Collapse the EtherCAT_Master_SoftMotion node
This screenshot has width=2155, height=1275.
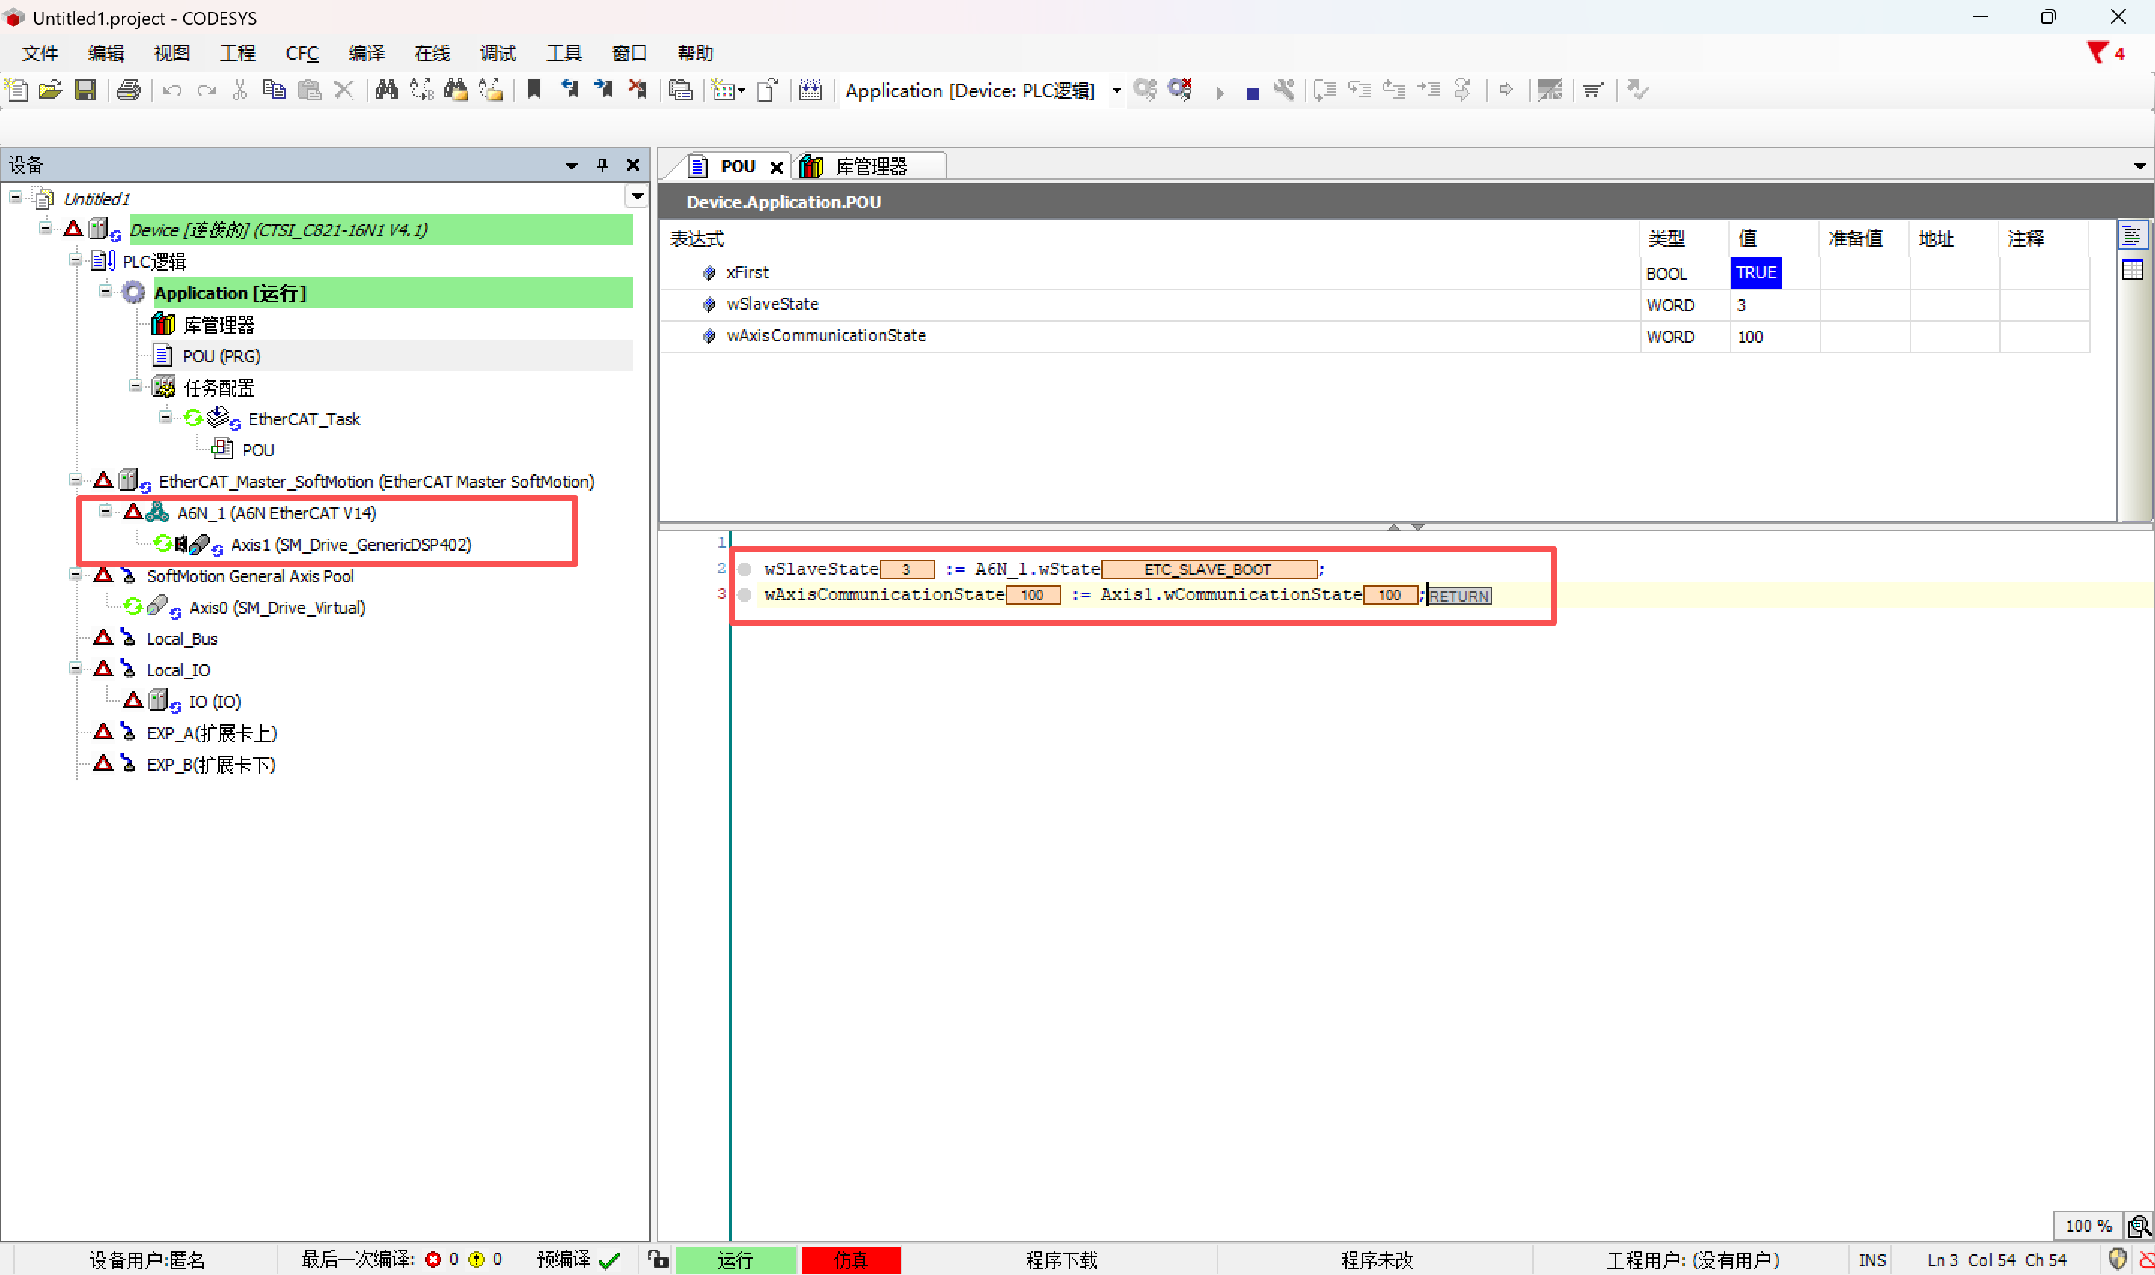click(x=76, y=480)
